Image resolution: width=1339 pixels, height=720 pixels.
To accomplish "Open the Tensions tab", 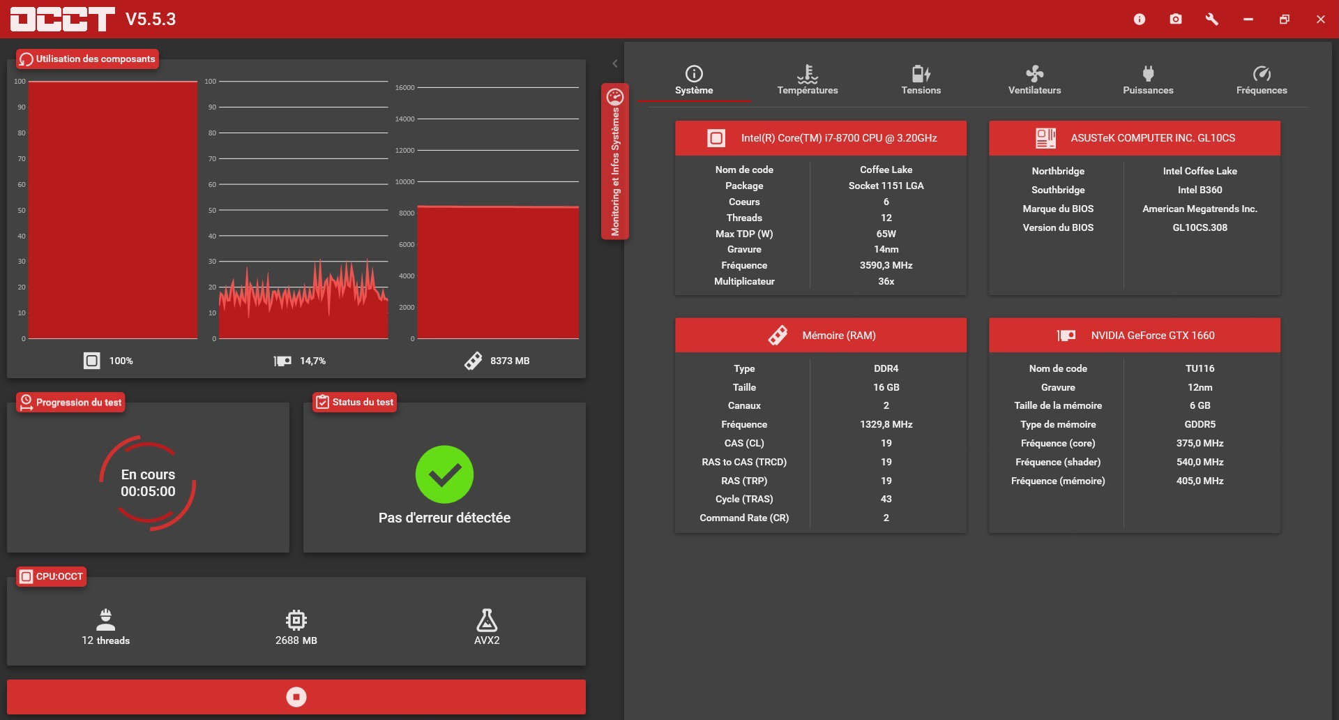I will click(x=921, y=81).
